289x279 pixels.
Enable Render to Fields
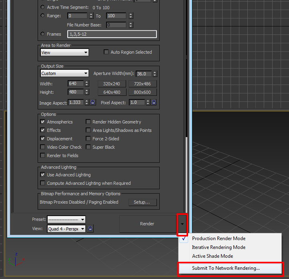point(42,156)
